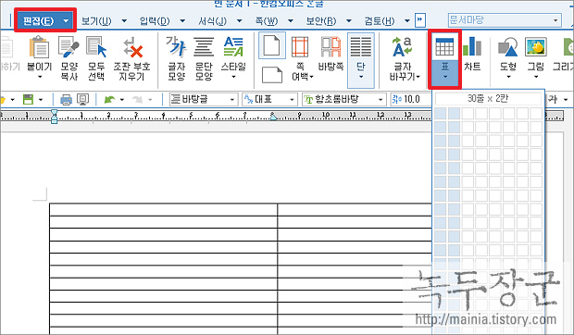
Task: Open print preview icon
Action: [x=82, y=99]
